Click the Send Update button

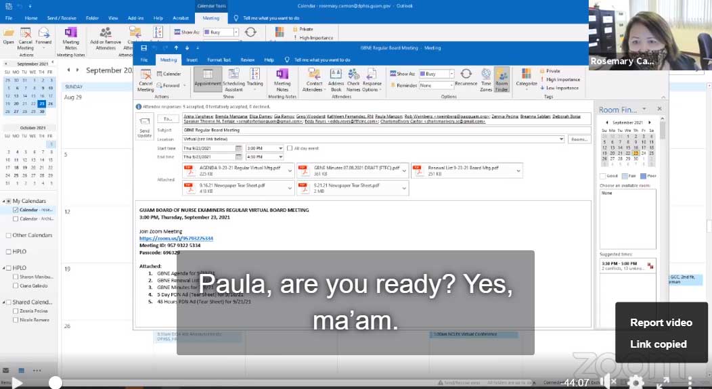[144, 127]
